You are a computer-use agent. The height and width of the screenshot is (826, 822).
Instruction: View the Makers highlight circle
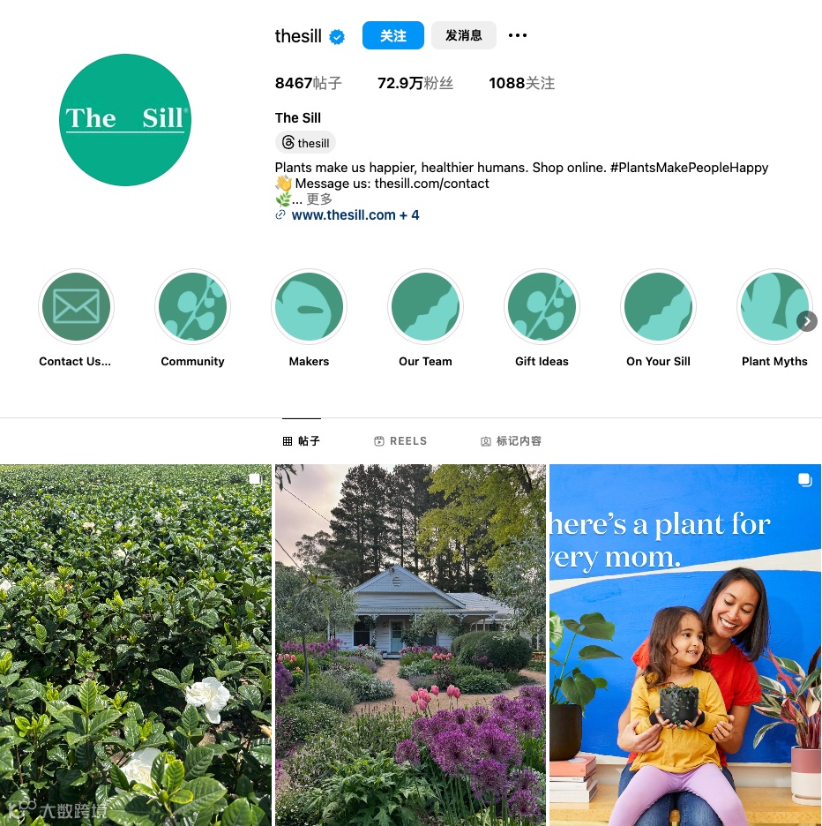point(309,306)
